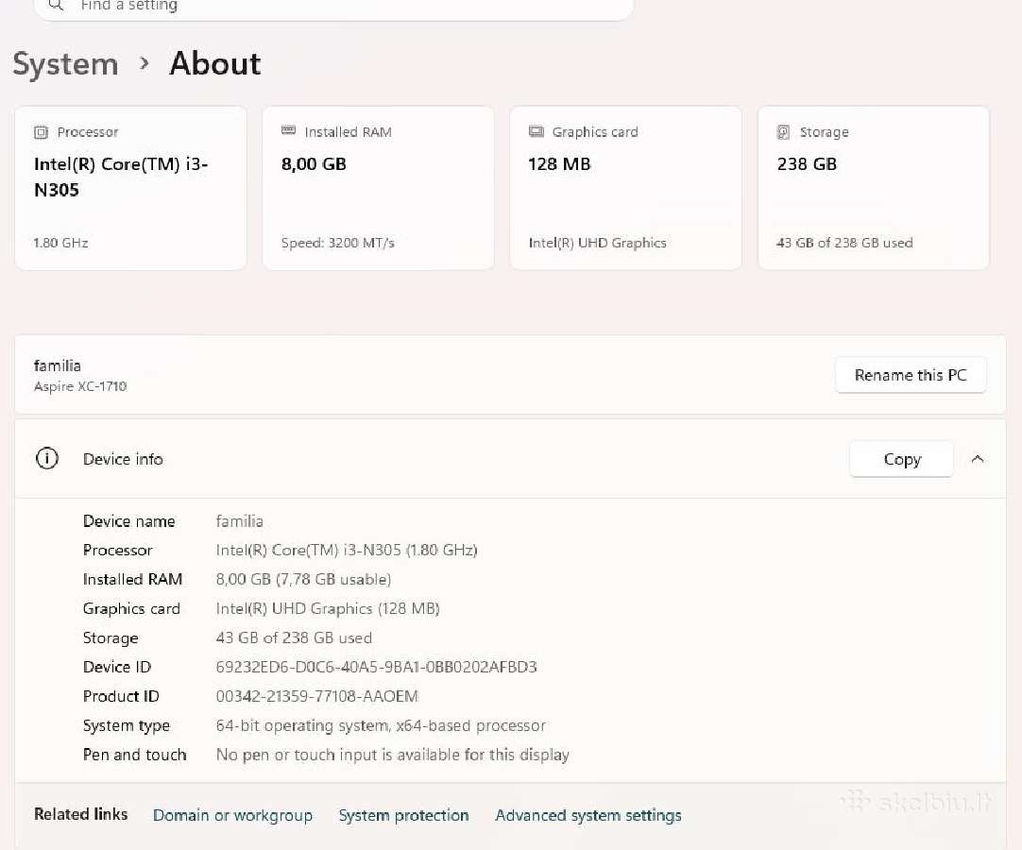This screenshot has width=1022, height=850.
Task: Click the Installed RAM memory icon
Action: coord(288,130)
